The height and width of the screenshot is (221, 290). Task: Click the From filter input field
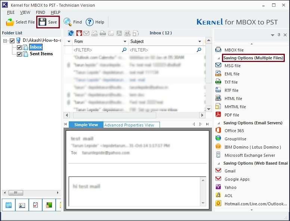(100, 50)
